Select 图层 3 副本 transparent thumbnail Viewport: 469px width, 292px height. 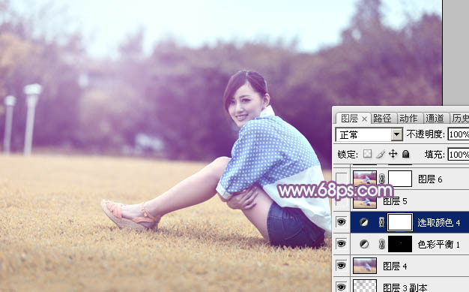coord(365,286)
